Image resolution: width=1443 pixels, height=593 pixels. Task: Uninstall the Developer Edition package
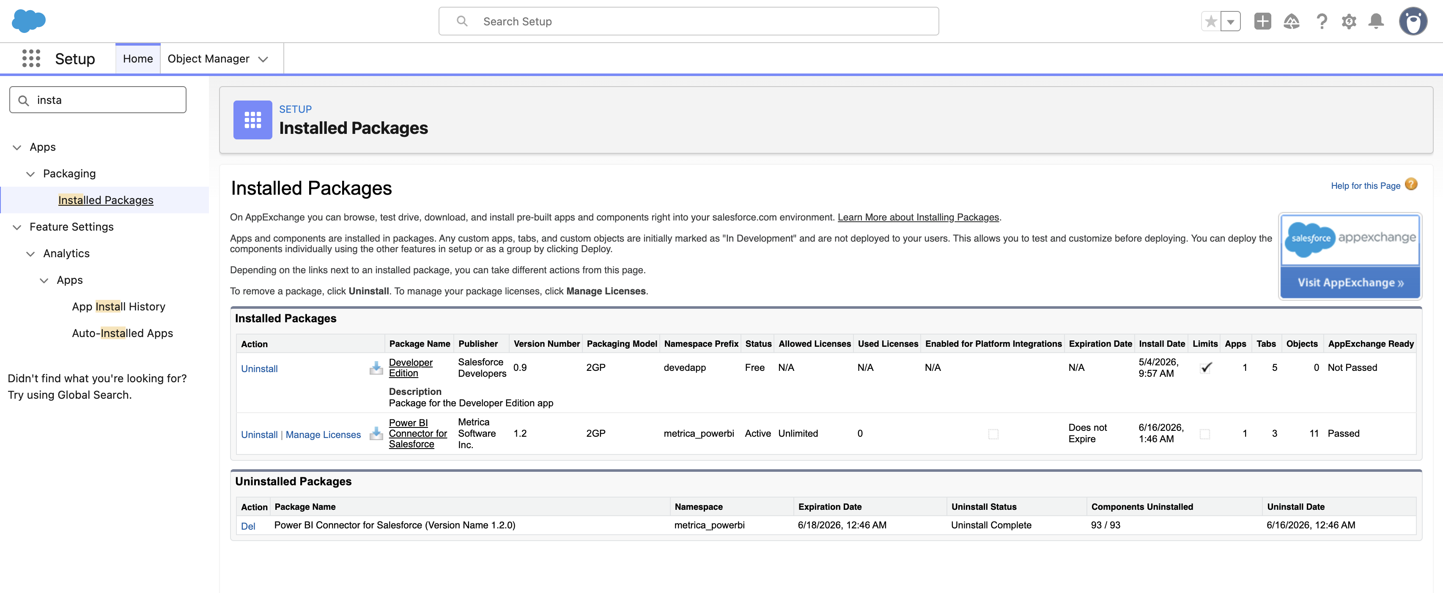(259, 369)
